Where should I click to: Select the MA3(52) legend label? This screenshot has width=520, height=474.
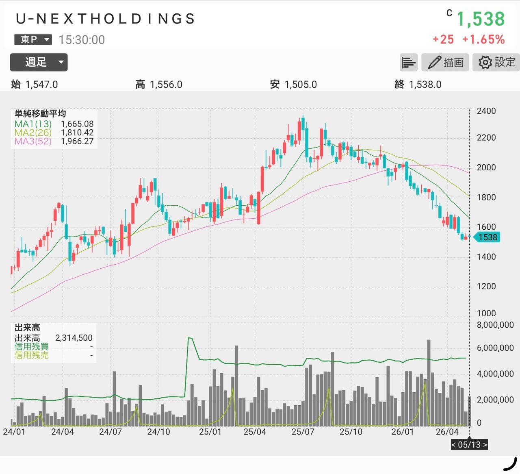[33, 141]
